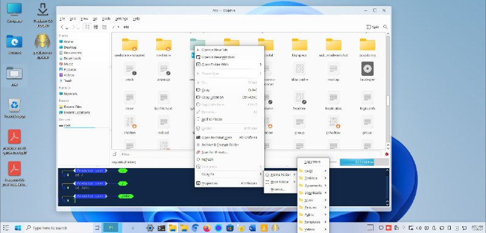Switch to Compact view mode

(96, 27)
